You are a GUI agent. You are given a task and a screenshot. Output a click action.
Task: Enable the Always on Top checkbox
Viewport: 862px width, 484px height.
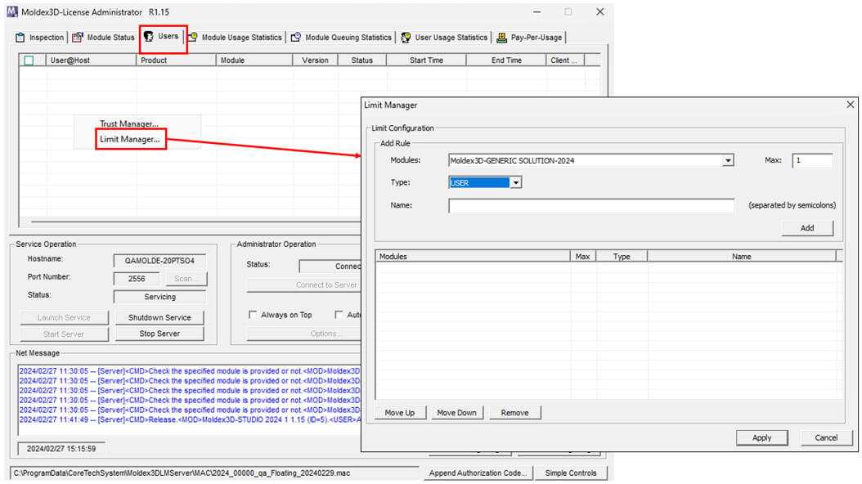(253, 315)
